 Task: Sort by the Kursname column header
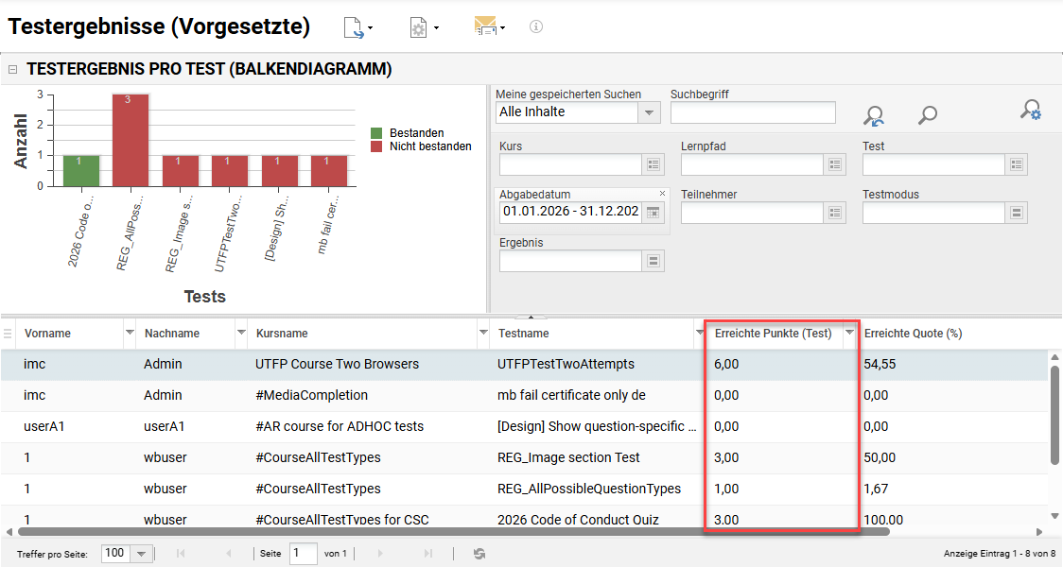point(282,334)
